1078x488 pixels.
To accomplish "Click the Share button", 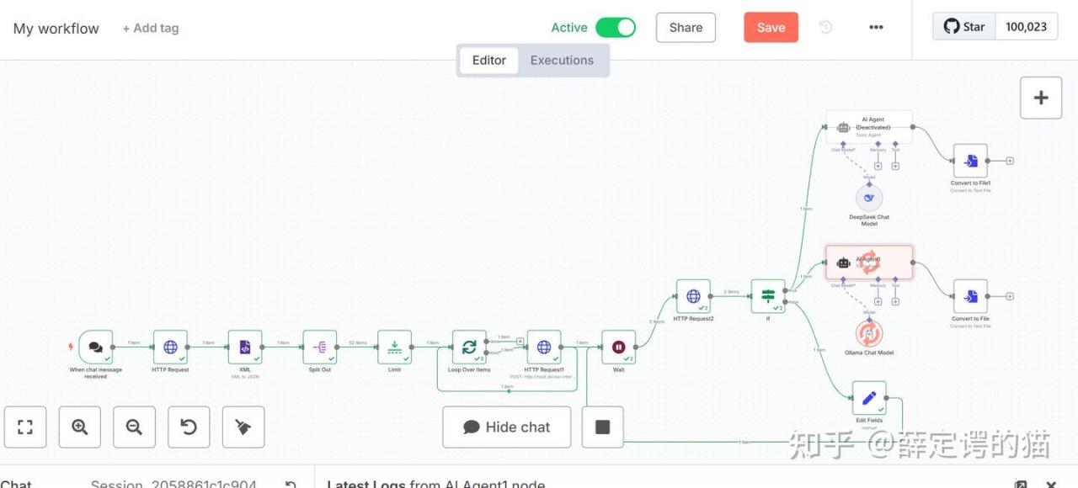I will click(686, 28).
